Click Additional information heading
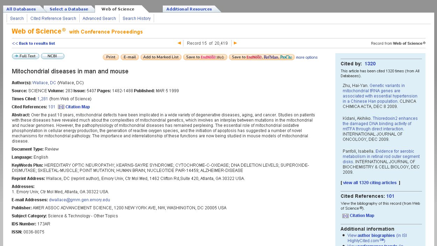 367,229
